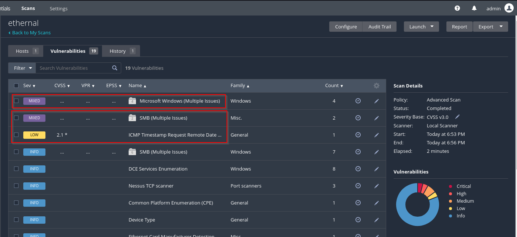Viewport: 517px width, 237px height.
Task: Open the Export dropdown arrow
Action: [501, 27]
